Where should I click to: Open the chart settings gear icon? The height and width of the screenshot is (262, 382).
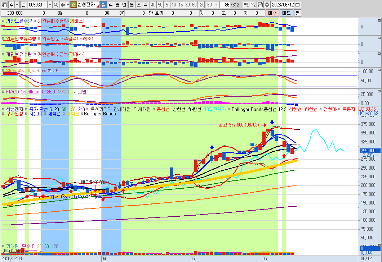pyautogui.click(x=267, y=5)
